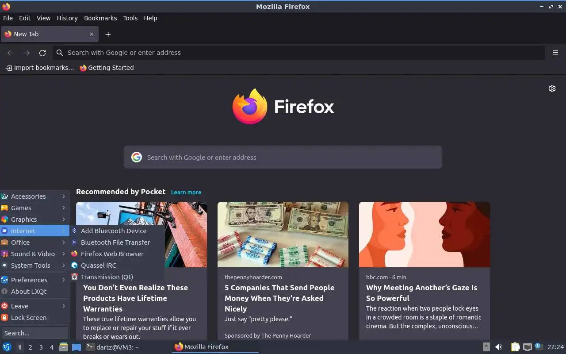
Task: Click the cash and coin rolls thumbnail
Action: [283, 235]
